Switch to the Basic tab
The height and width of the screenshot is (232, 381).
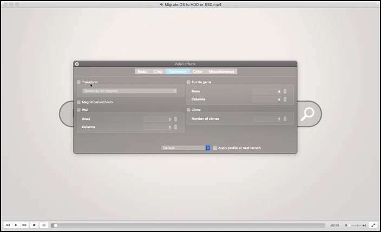(143, 71)
